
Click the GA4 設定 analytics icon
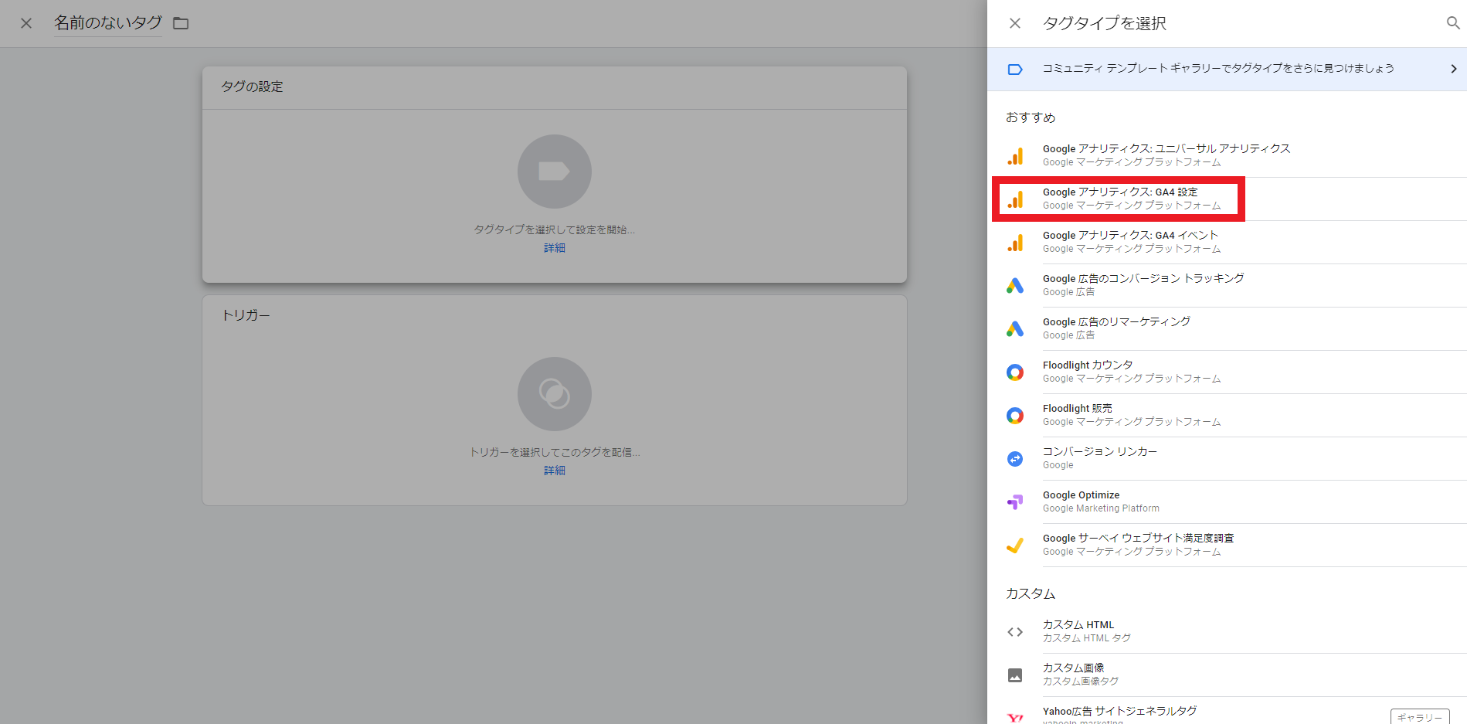coord(1015,199)
